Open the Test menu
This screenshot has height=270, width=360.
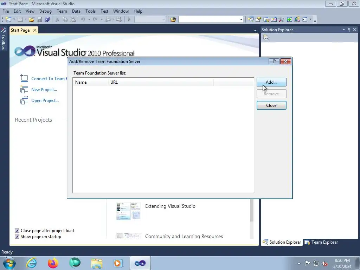pos(104,11)
